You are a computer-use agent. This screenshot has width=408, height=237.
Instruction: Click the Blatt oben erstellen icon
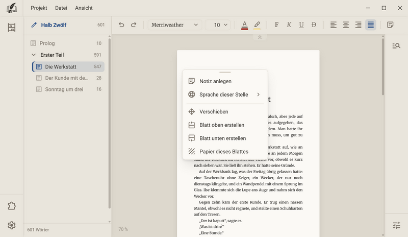coord(192,125)
